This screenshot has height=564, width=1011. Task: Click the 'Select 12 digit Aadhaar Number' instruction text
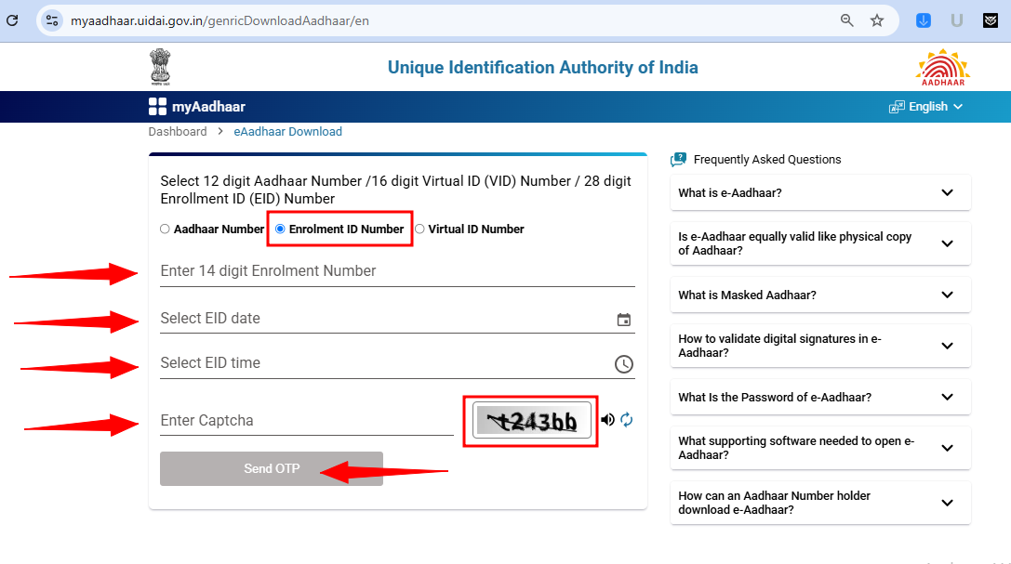click(396, 190)
